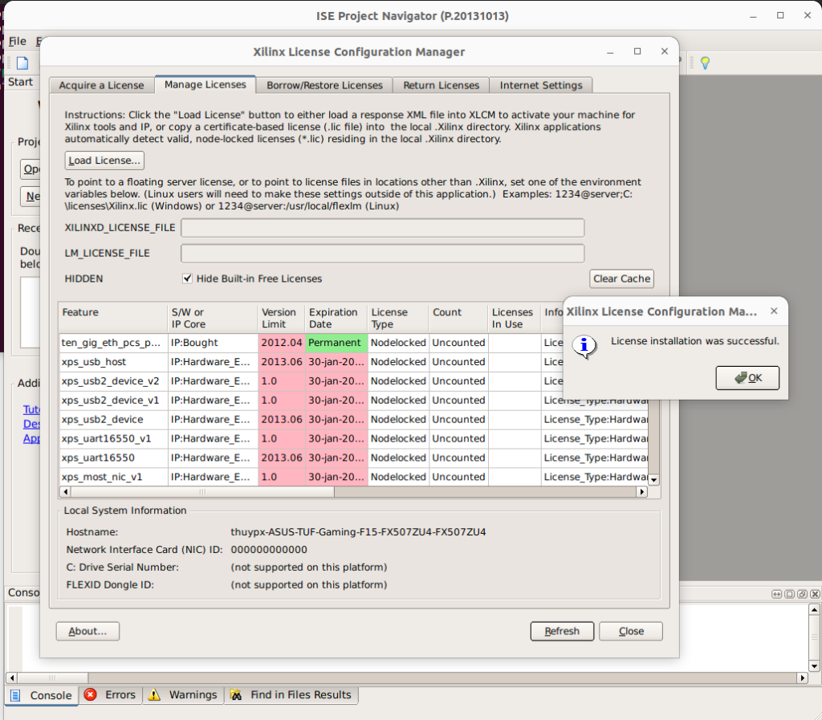Viewport: 822px width, 720px height.
Task: Confirm the license installation message with OK
Action: point(747,378)
